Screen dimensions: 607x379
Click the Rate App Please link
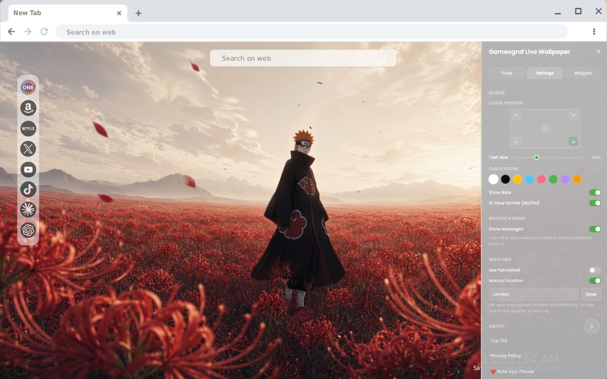click(x=512, y=371)
